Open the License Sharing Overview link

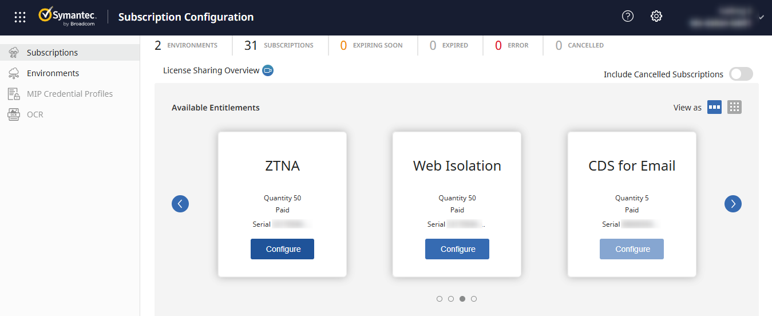(x=211, y=70)
